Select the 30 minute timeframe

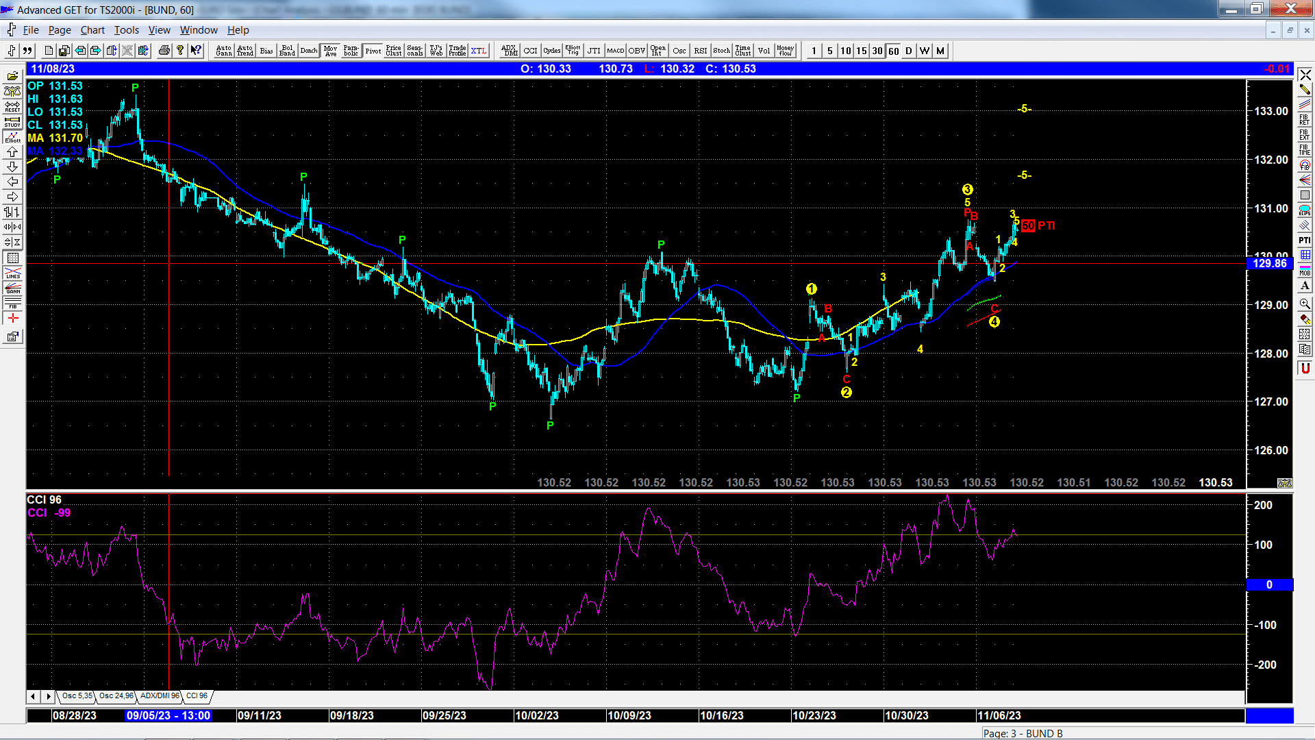point(877,51)
